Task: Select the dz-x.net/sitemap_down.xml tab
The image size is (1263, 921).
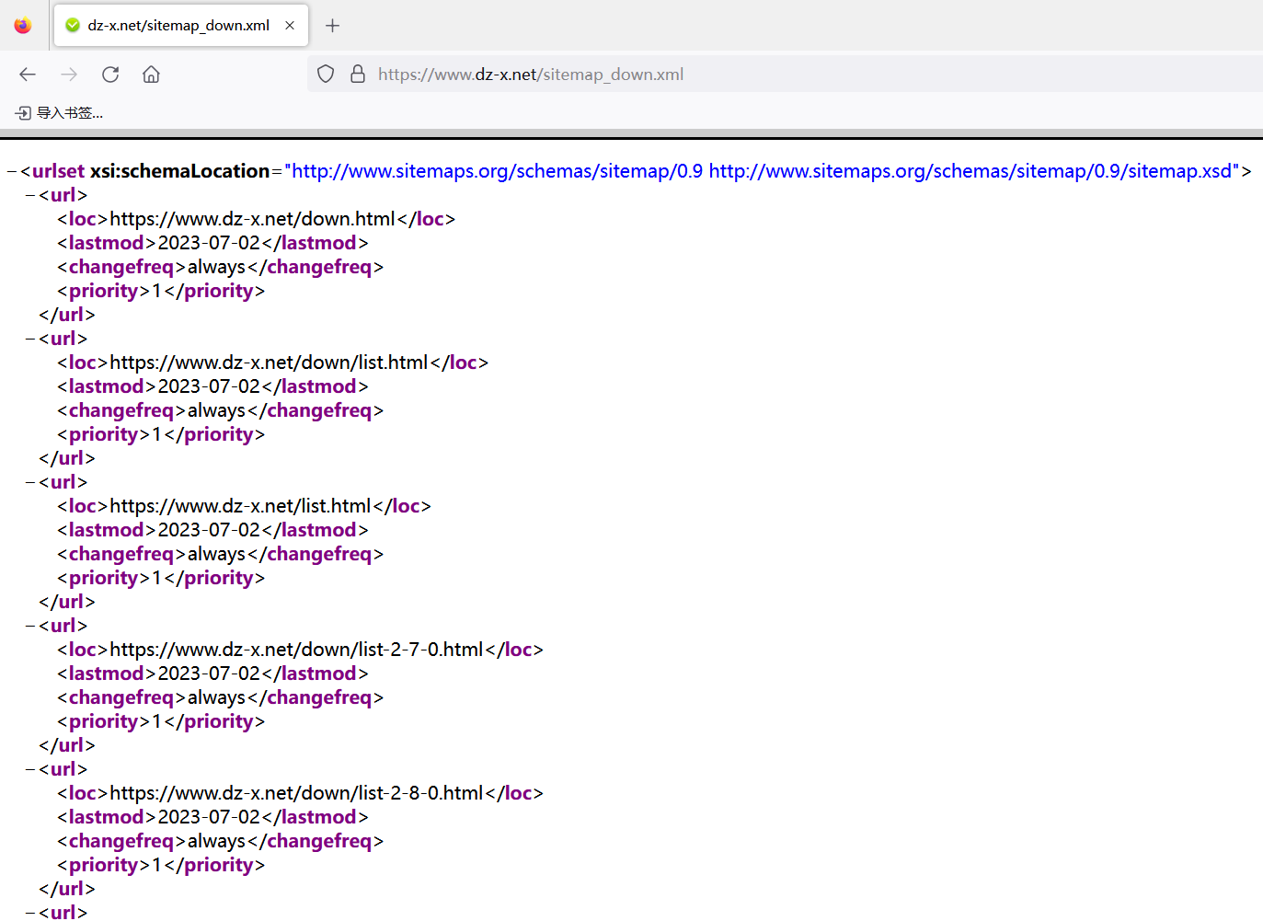Action: [181, 26]
